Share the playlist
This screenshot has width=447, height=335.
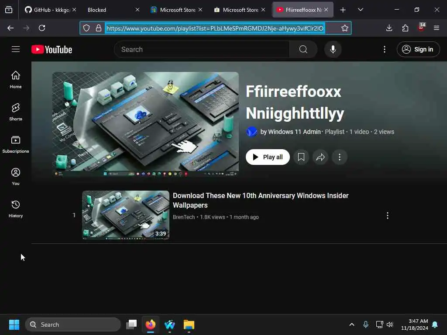[320, 157]
